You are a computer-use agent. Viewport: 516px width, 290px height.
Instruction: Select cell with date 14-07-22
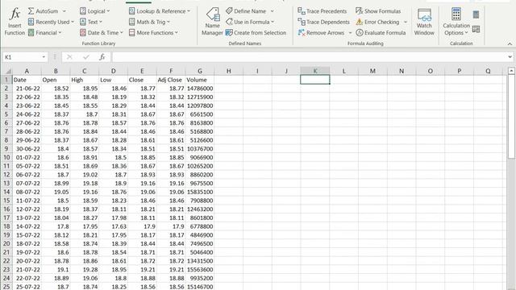(x=27, y=226)
